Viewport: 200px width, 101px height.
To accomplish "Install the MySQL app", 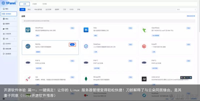I will pos(72,45).
